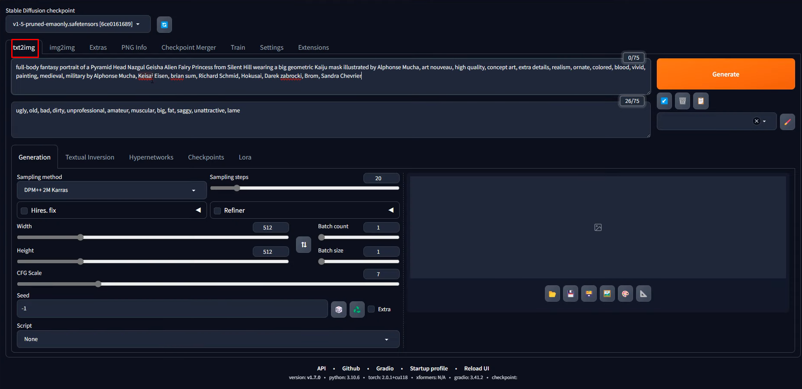Screen dimensions: 802x389
Task: Adjust the Sampling steps slider
Action: click(305, 188)
